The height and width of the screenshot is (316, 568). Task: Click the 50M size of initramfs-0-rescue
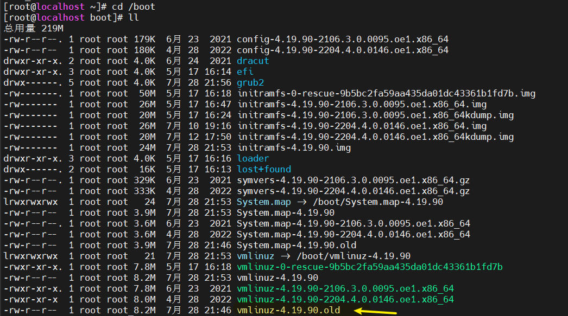click(x=147, y=94)
